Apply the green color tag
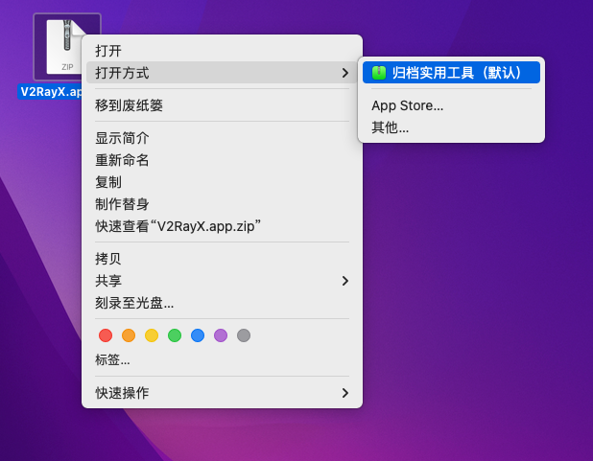This screenshot has height=461, width=593. (x=175, y=335)
